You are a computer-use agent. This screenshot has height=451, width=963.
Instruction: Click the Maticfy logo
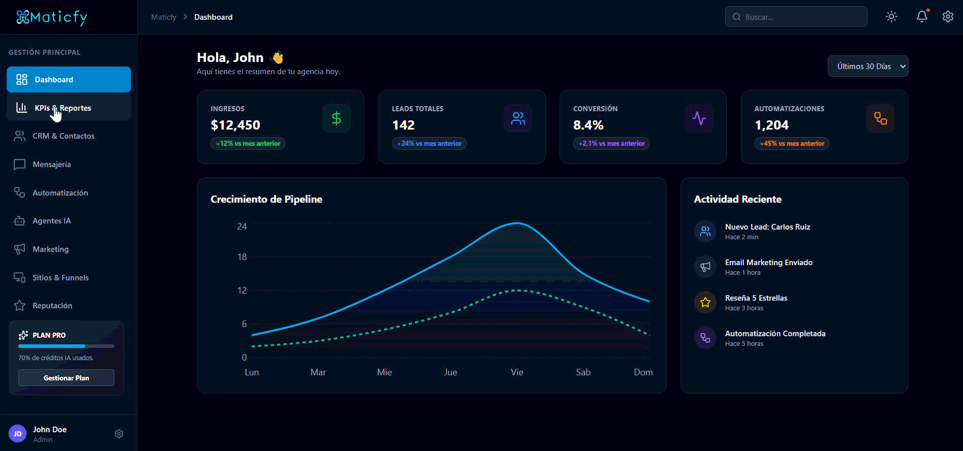(51, 17)
